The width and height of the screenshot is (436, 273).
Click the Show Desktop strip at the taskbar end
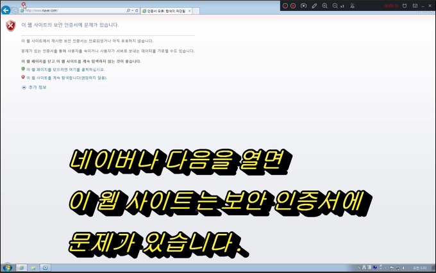433,268
